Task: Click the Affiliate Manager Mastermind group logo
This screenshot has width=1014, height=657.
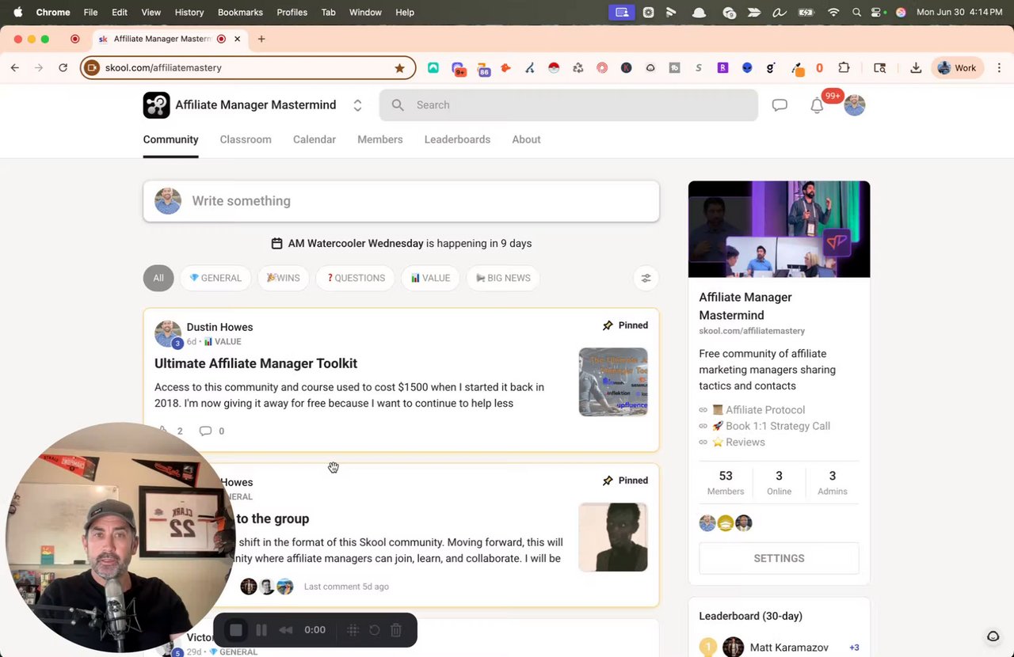Action: (156, 105)
